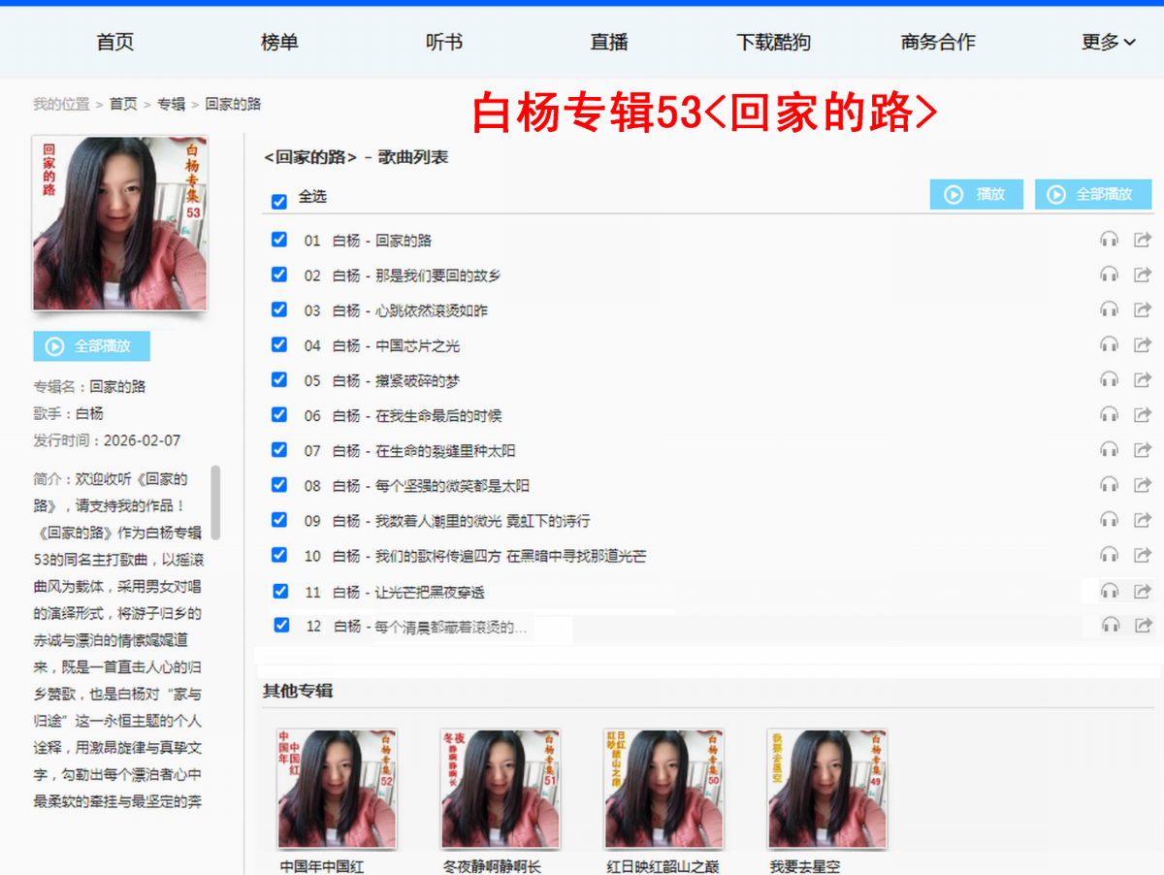Go to 听书 navigation item
This screenshot has height=875, width=1164.
coord(444,42)
